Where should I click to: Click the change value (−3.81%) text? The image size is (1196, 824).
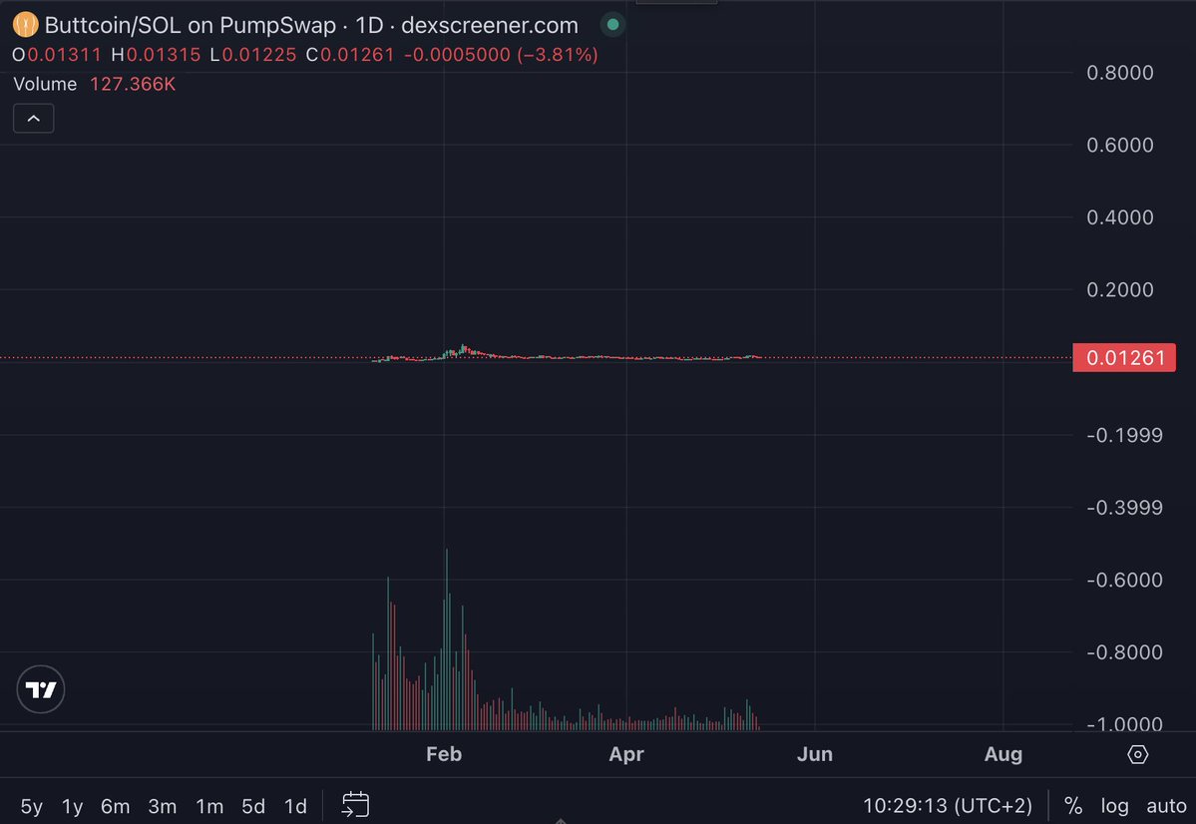tap(558, 55)
